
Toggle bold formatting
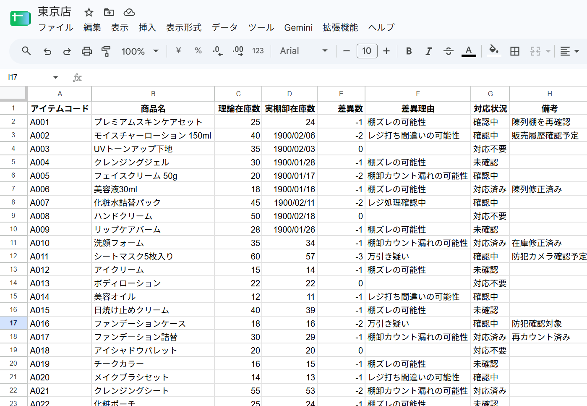[x=409, y=51]
